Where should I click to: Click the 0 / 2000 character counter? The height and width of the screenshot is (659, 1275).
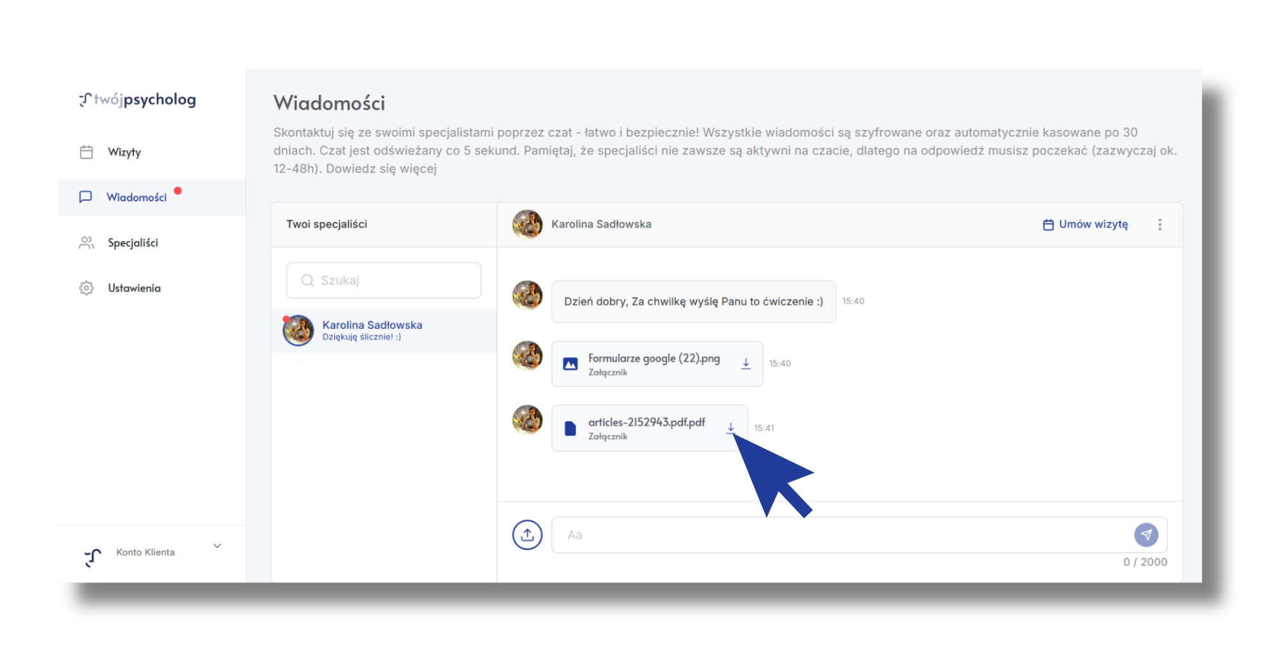tap(1145, 562)
